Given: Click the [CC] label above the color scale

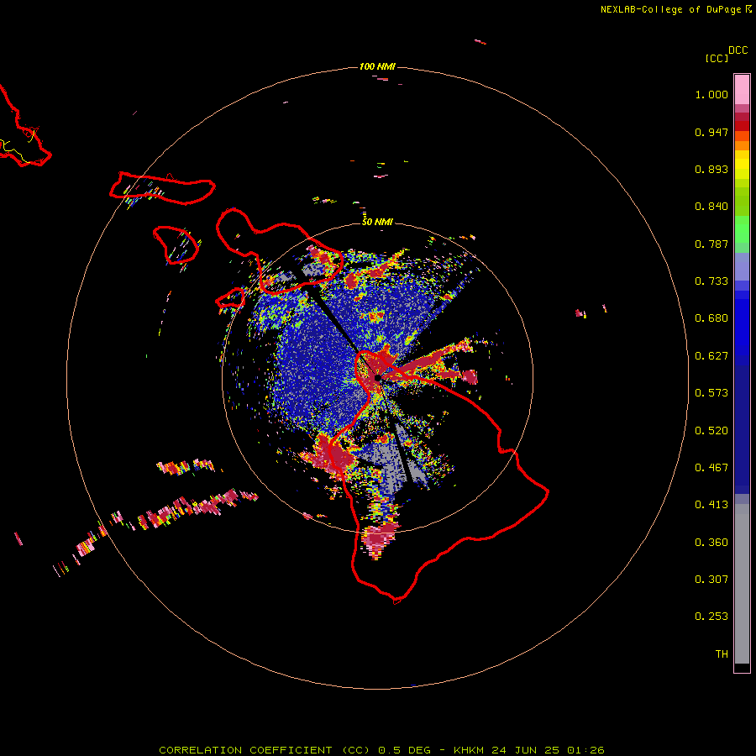Looking at the screenshot, I should click(717, 58).
